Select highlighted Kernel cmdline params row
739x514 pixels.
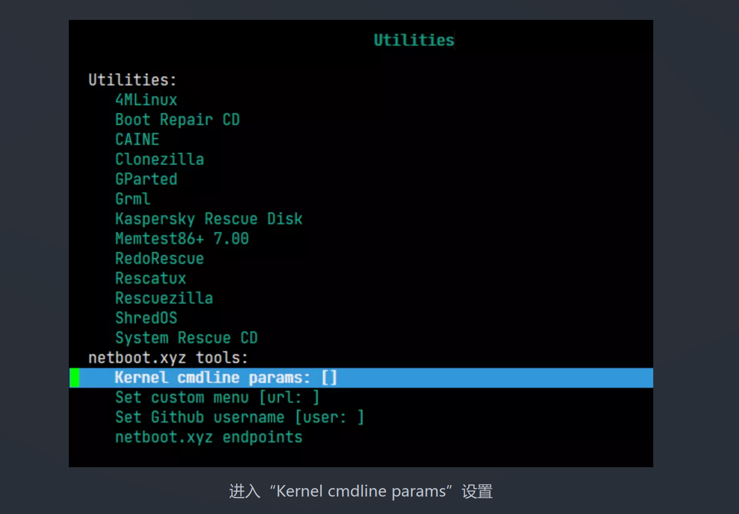click(361, 378)
